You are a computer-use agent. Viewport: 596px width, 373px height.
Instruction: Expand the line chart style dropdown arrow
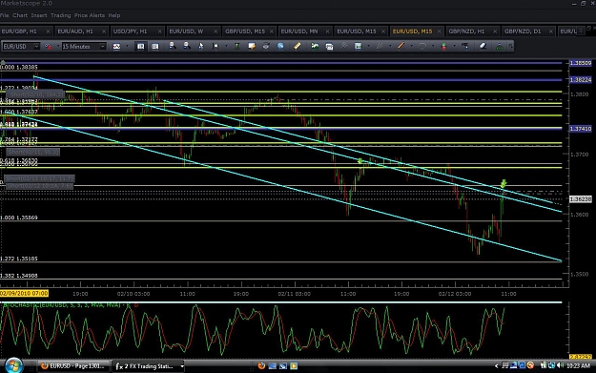pos(127,47)
